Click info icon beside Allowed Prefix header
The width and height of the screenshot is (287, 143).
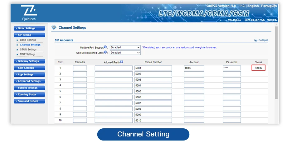[121, 62]
